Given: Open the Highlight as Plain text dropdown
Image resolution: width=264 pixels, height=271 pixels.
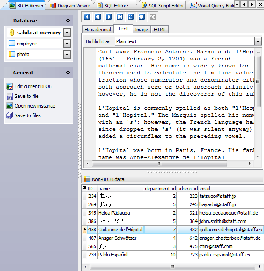Looking at the screenshot, I should tap(258, 41).
